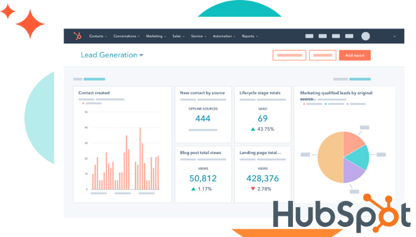416x237 pixels.
Task: Click the 69 lead count value
Action: pyautogui.click(x=263, y=118)
